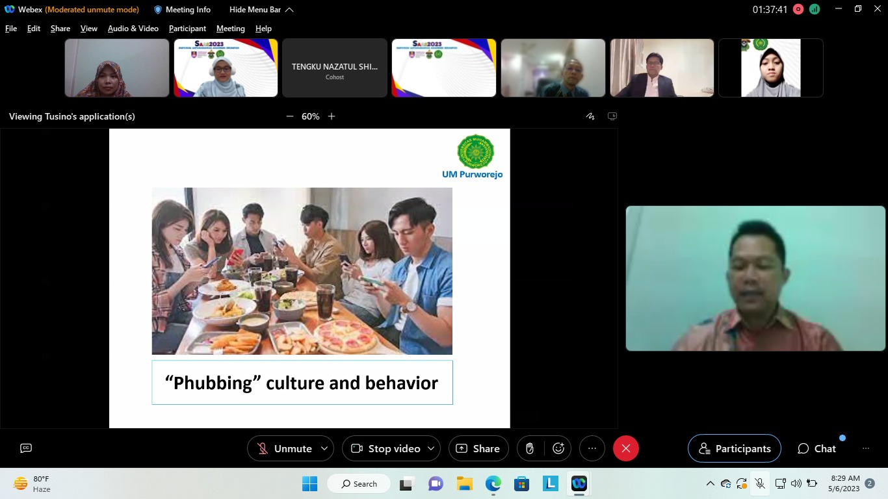Image resolution: width=888 pixels, height=499 pixels.
Task: Click the 60% zoom level value
Action: pyautogui.click(x=311, y=116)
